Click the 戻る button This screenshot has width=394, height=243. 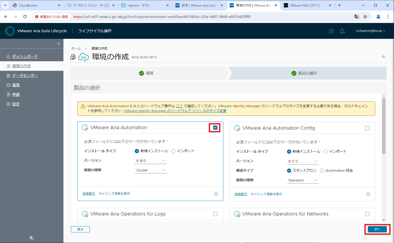tap(80, 229)
